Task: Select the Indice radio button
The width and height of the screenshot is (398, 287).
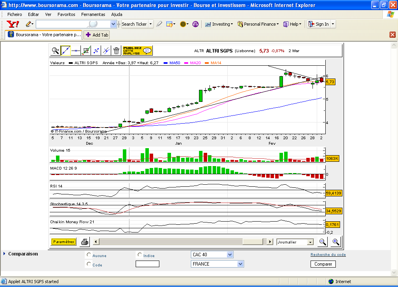Action: pyautogui.click(x=140, y=254)
